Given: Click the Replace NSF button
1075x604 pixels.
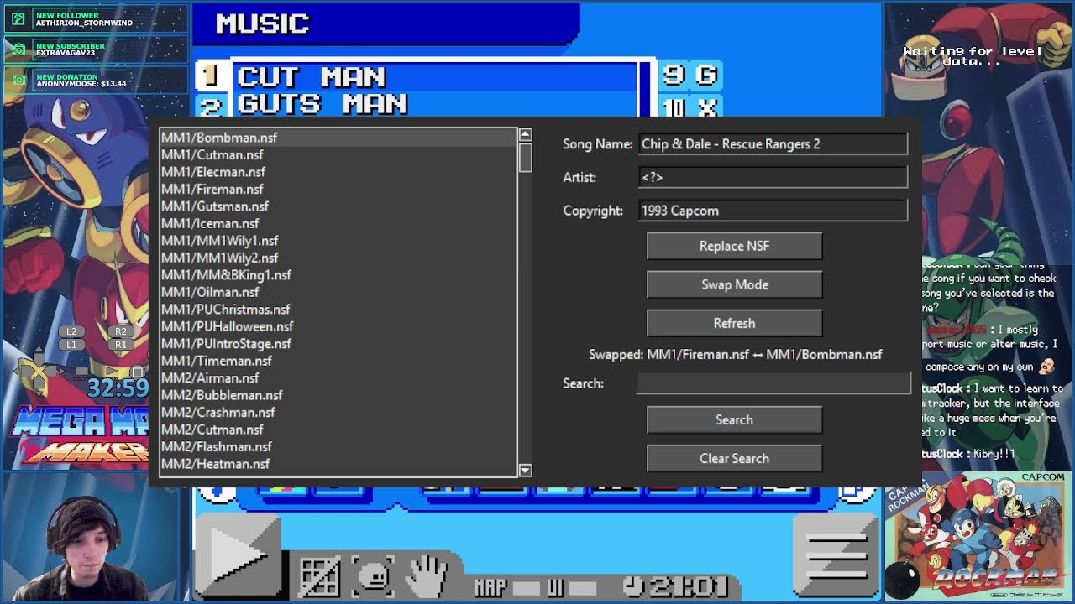Looking at the screenshot, I should (x=734, y=246).
